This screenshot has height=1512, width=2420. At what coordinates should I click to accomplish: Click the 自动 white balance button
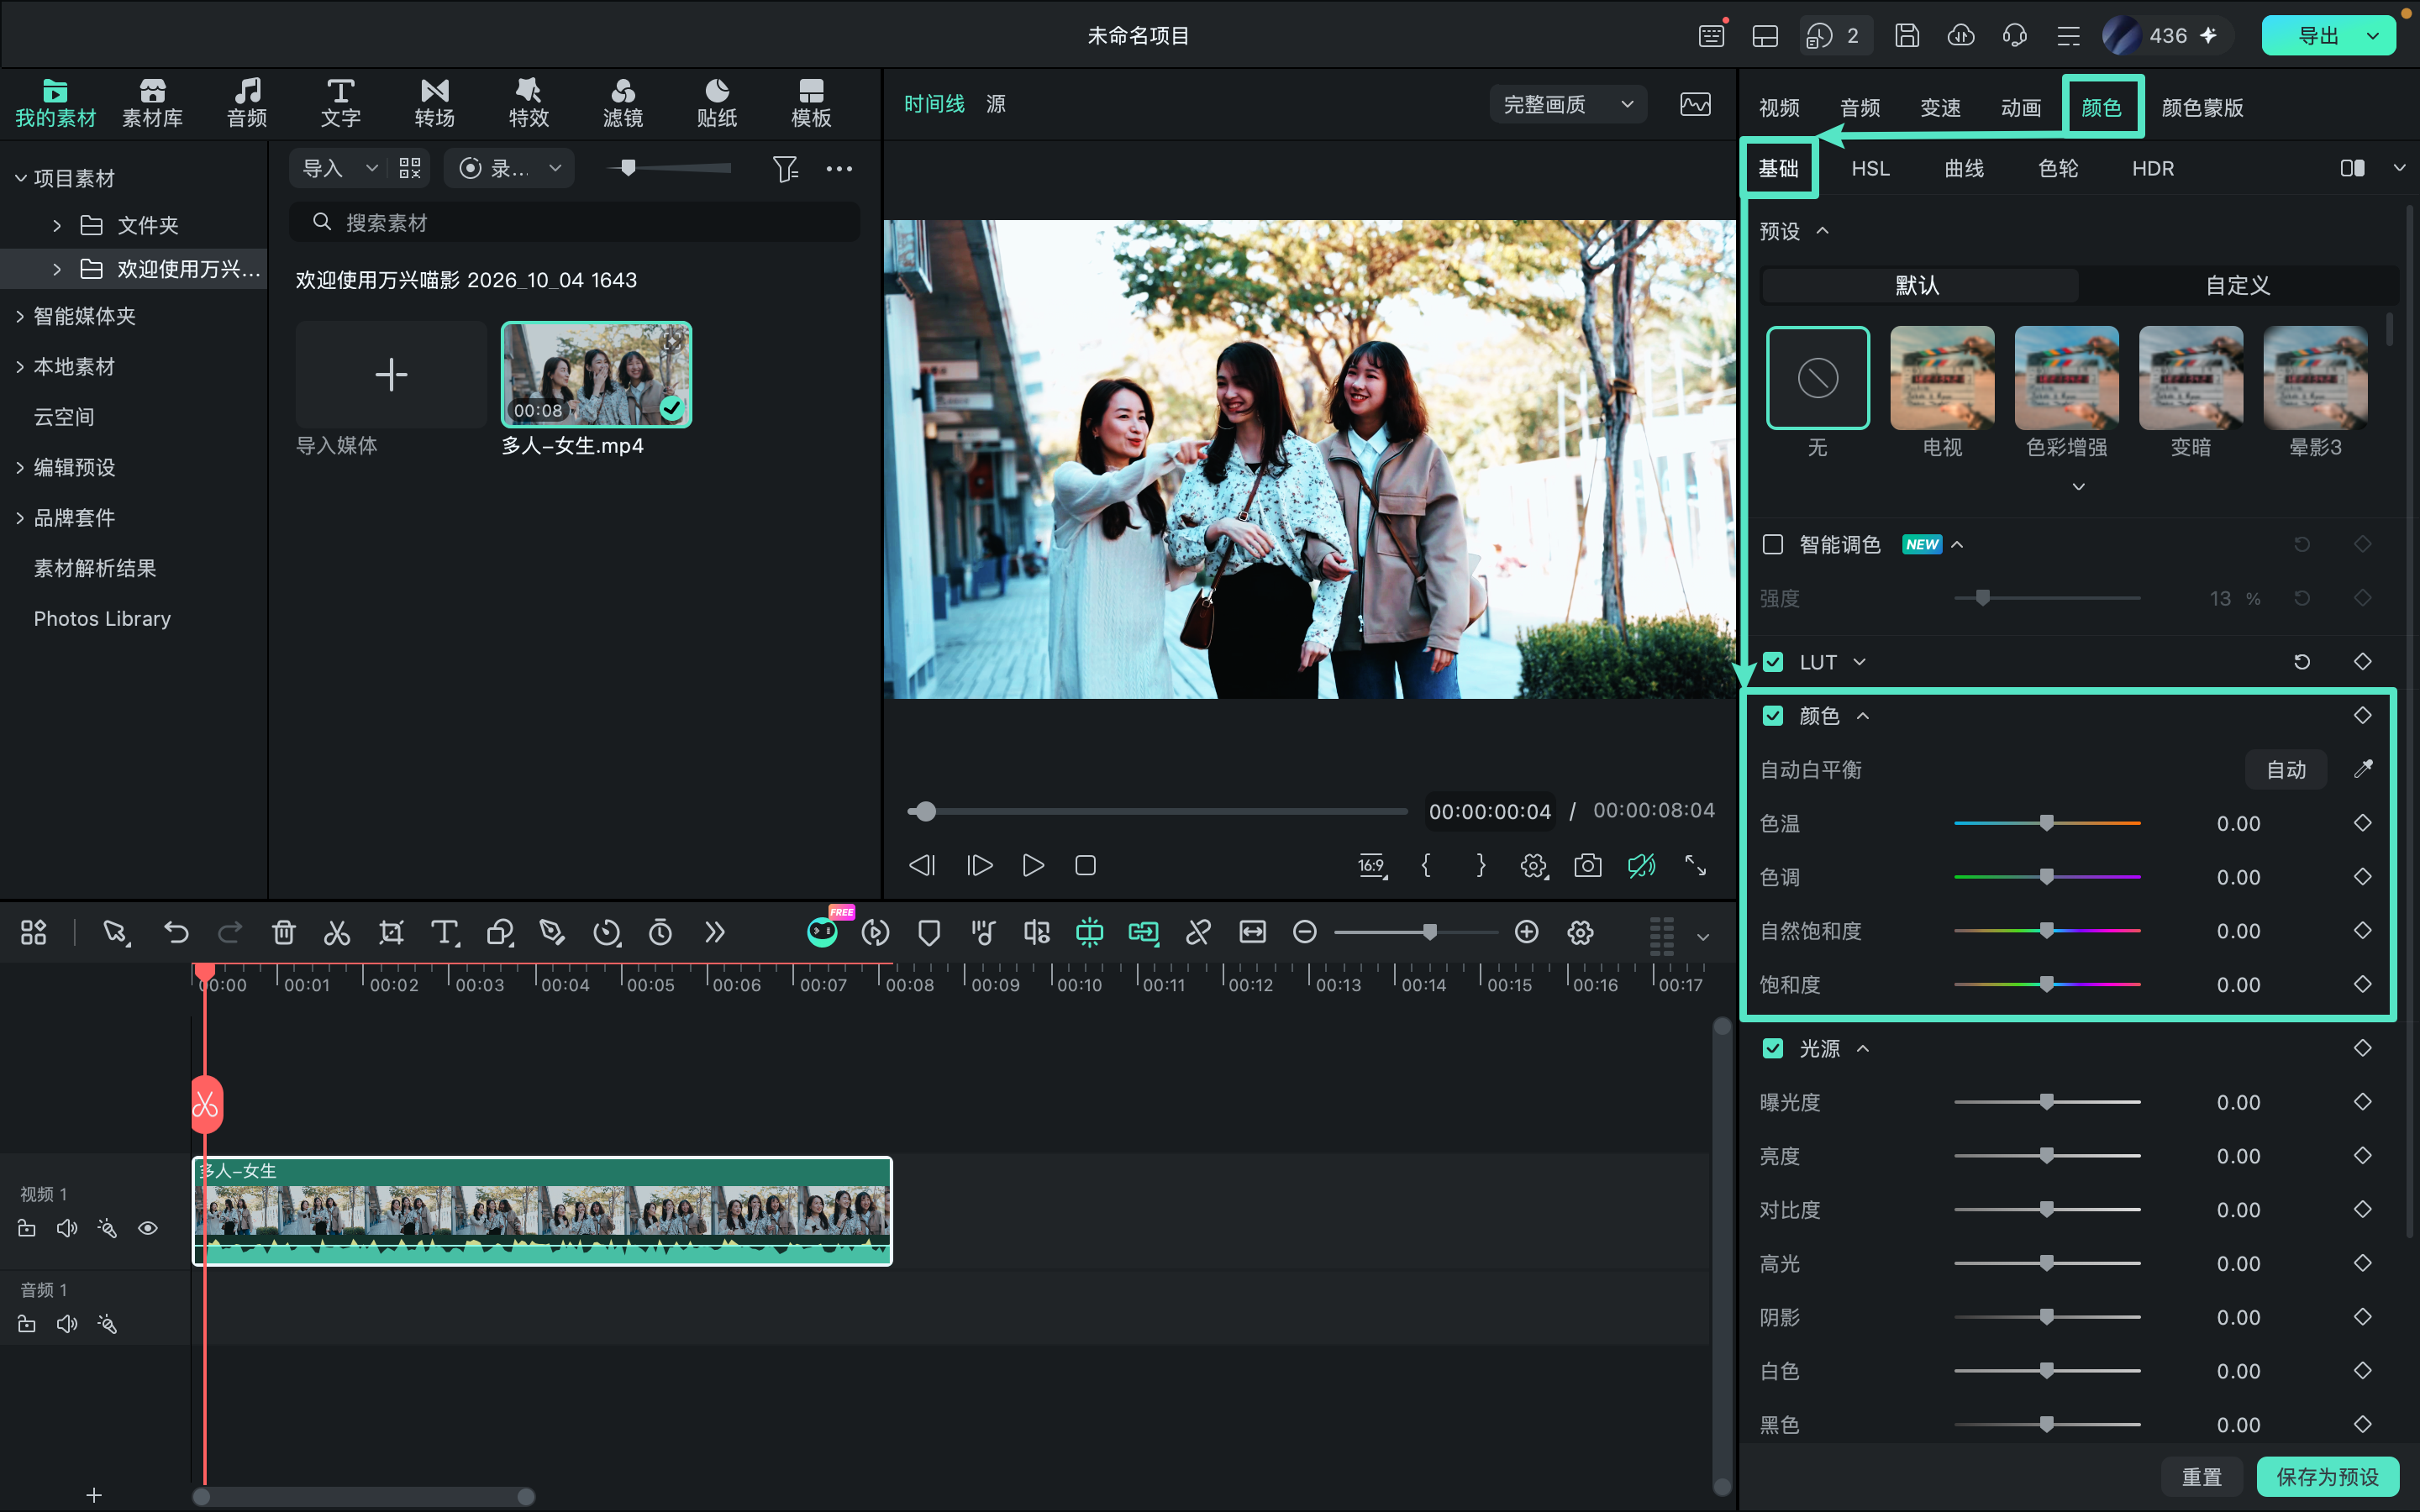(2286, 769)
